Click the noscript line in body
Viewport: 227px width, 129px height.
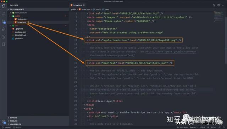click(x=137, y=112)
